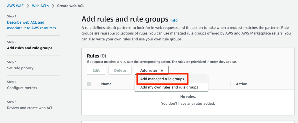This screenshot has height=123, width=298.
Task: Choose Add managed rule groups
Action: (x=162, y=79)
